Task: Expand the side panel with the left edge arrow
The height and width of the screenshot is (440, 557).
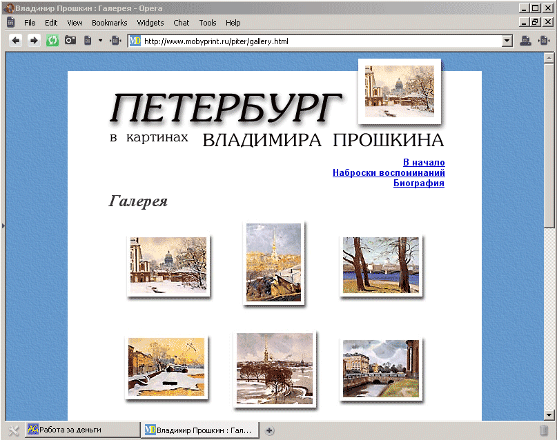Action: click(x=3, y=226)
